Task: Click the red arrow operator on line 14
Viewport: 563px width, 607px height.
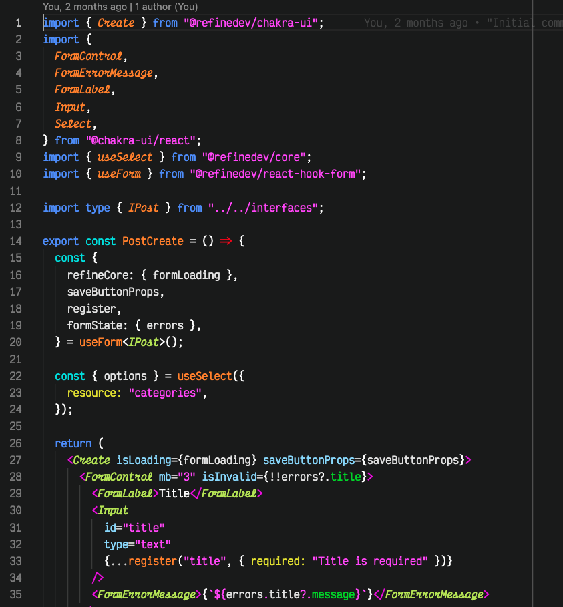Action: pos(226,241)
